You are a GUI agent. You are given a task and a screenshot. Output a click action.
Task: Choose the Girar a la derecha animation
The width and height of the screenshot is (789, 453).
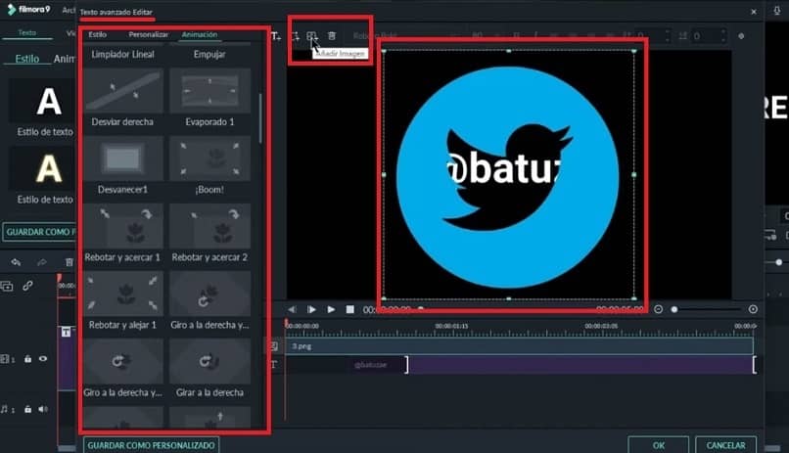click(x=209, y=369)
